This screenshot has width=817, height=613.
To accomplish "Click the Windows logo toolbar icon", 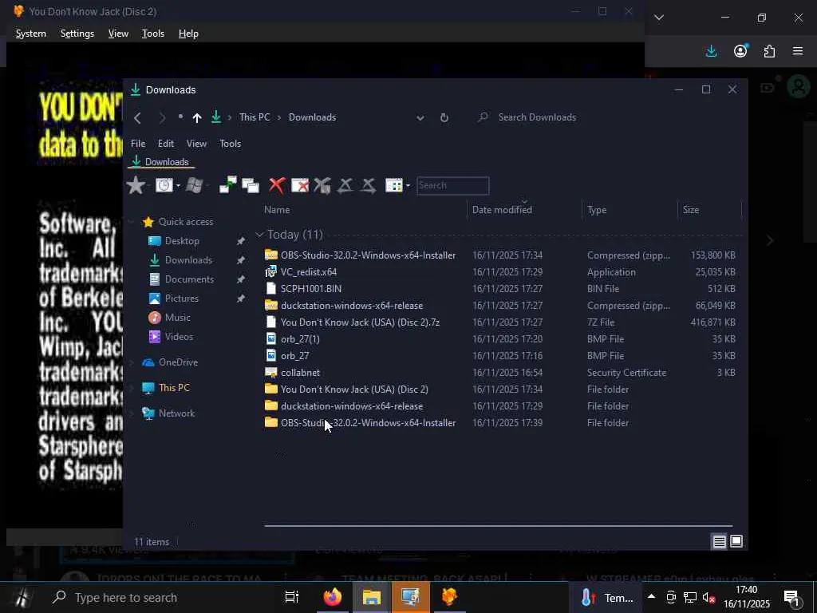I will point(194,185).
